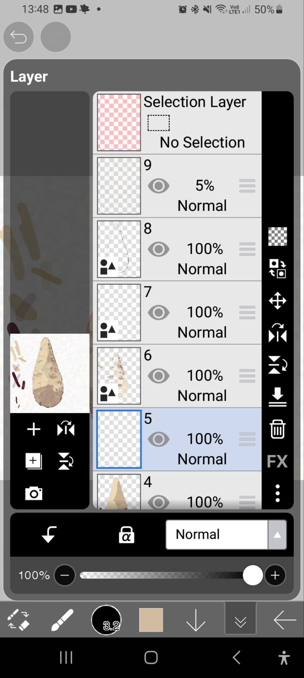
Task: Hide layer 9 using its eye icon
Action: coord(159,186)
